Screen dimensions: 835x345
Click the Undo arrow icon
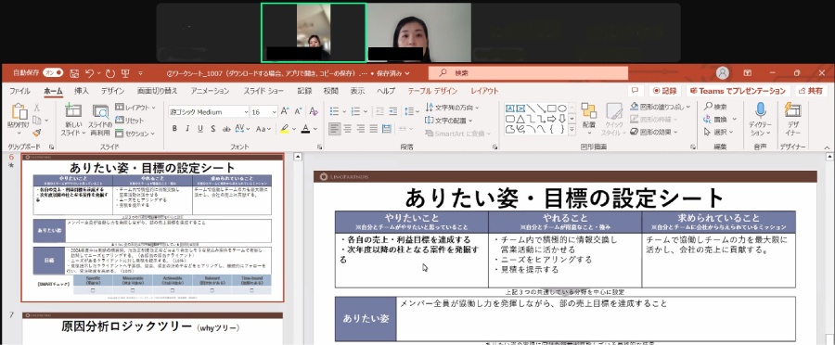(90, 73)
